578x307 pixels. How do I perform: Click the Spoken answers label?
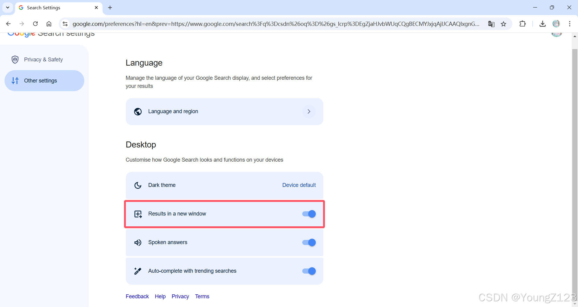pos(168,242)
